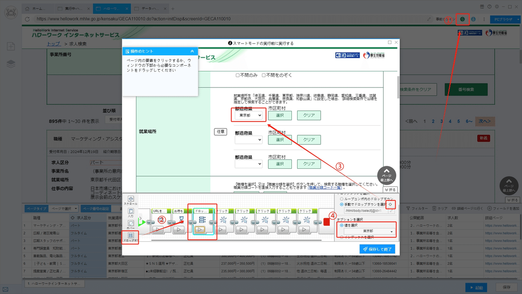
Task: Open a new tab with plus
Action: (173, 9)
